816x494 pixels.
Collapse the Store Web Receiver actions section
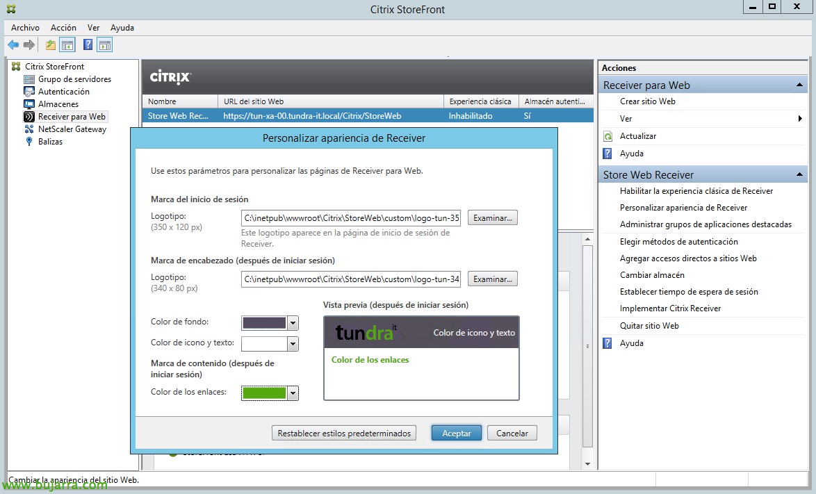point(799,174)
